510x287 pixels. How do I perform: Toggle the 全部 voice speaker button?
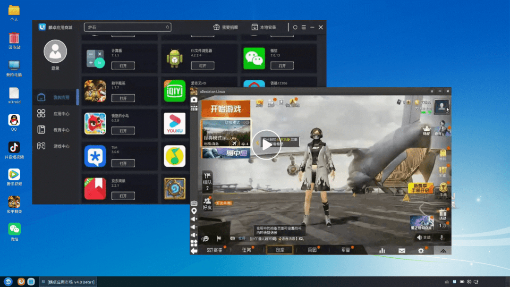tap(424, 237)
